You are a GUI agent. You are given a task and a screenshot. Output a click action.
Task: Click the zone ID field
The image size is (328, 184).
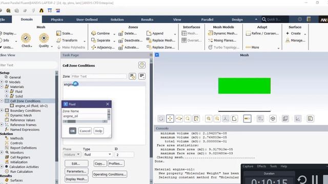pos(124,154)
